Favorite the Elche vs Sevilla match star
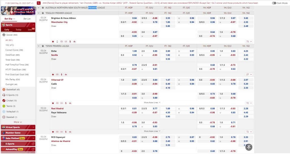Screen dimensions: 290x154 (53, 75)
